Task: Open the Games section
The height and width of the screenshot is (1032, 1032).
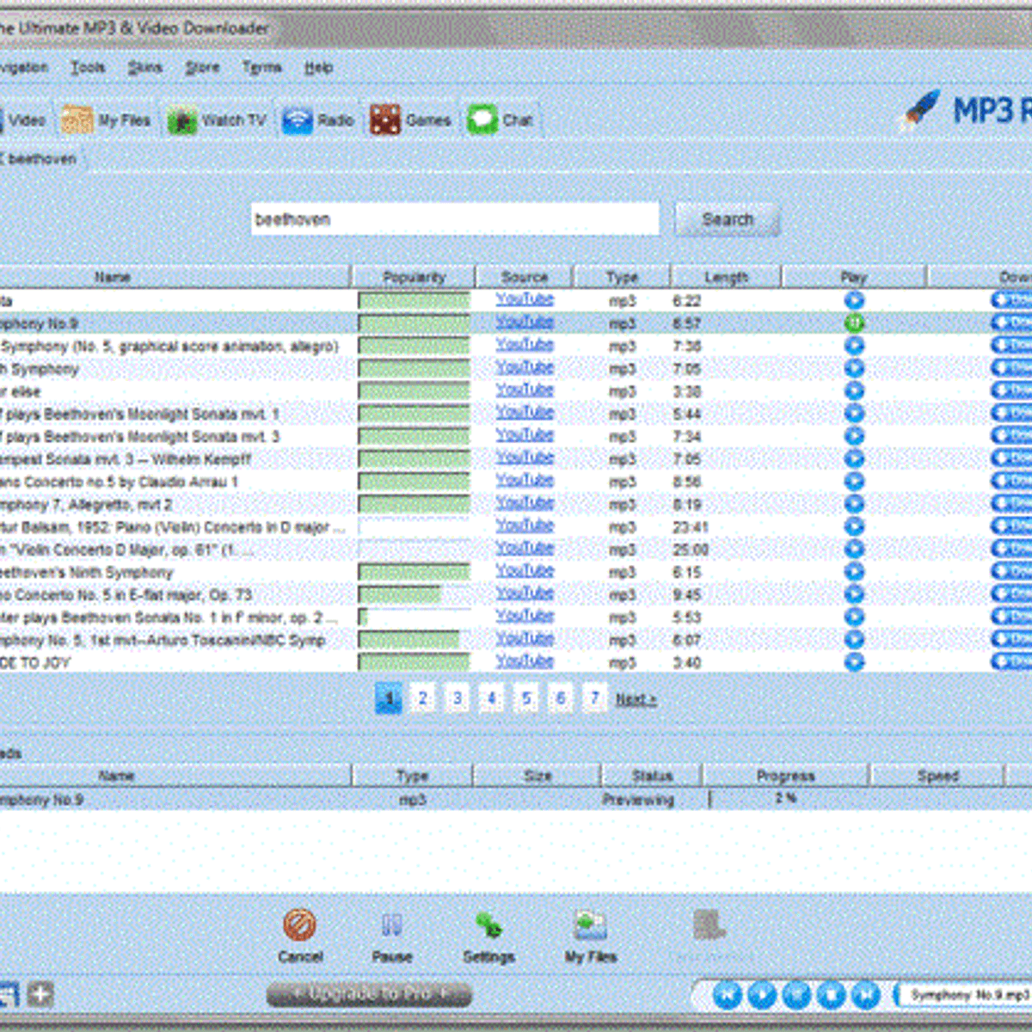Action: coord(410,120)
